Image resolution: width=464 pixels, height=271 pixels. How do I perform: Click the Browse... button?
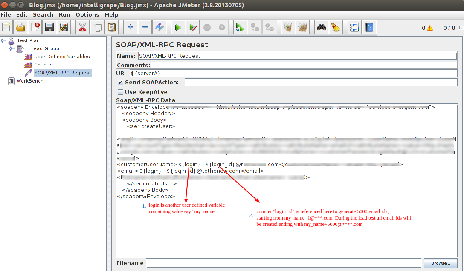click(x=440, y=263)
